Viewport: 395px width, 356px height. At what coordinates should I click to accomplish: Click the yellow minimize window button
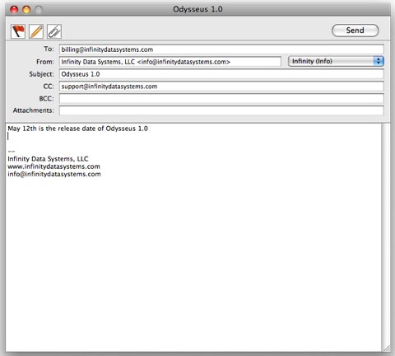click(26, 10)
